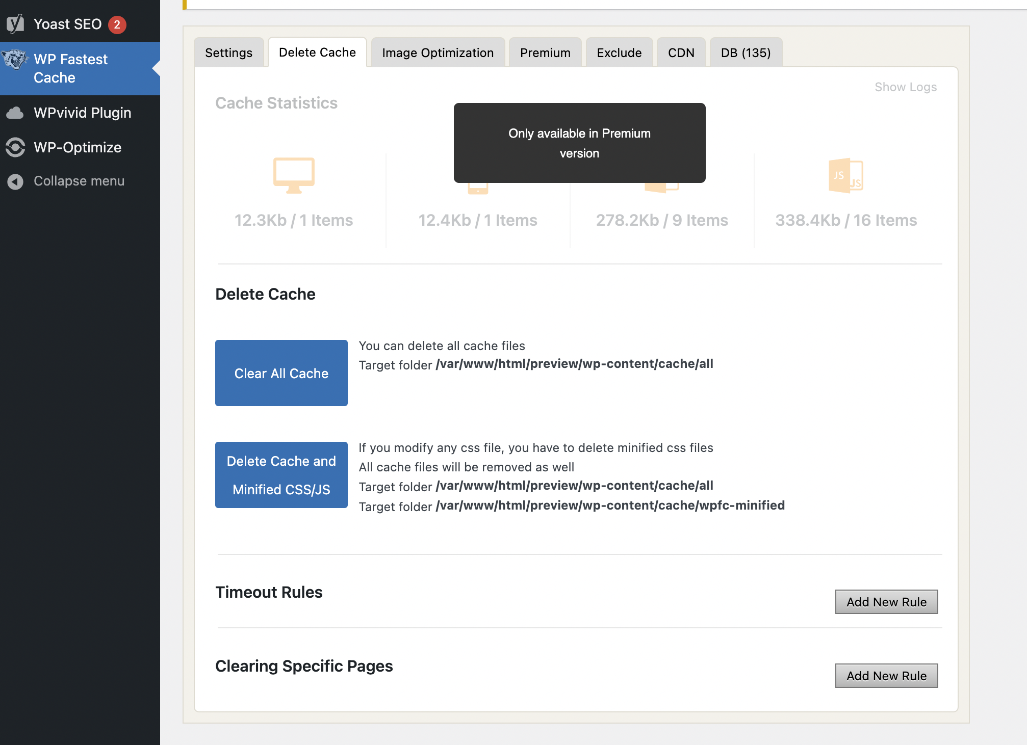Click the WP-Optimize circular icon
1027x745 pixels.
(15, 147)
